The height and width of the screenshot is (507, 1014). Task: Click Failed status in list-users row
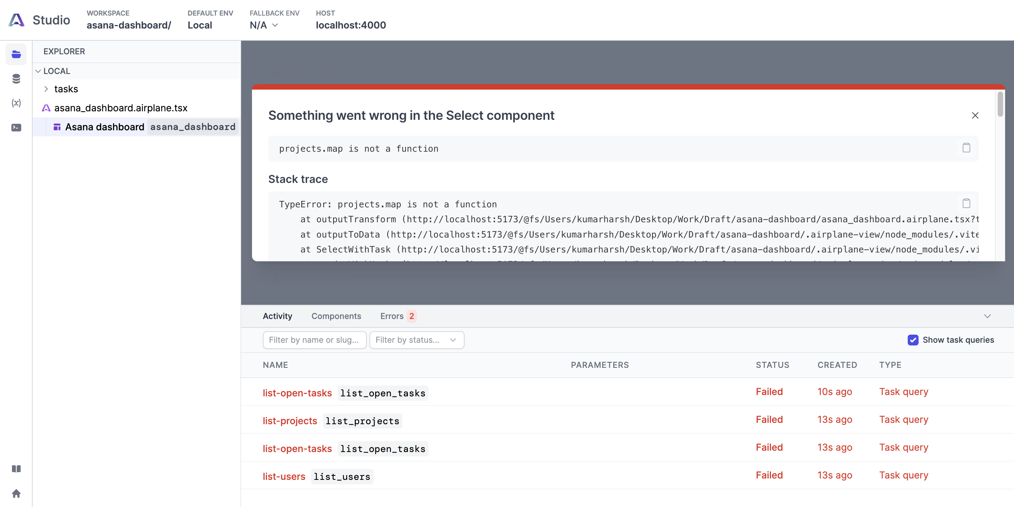pos(769,475)
